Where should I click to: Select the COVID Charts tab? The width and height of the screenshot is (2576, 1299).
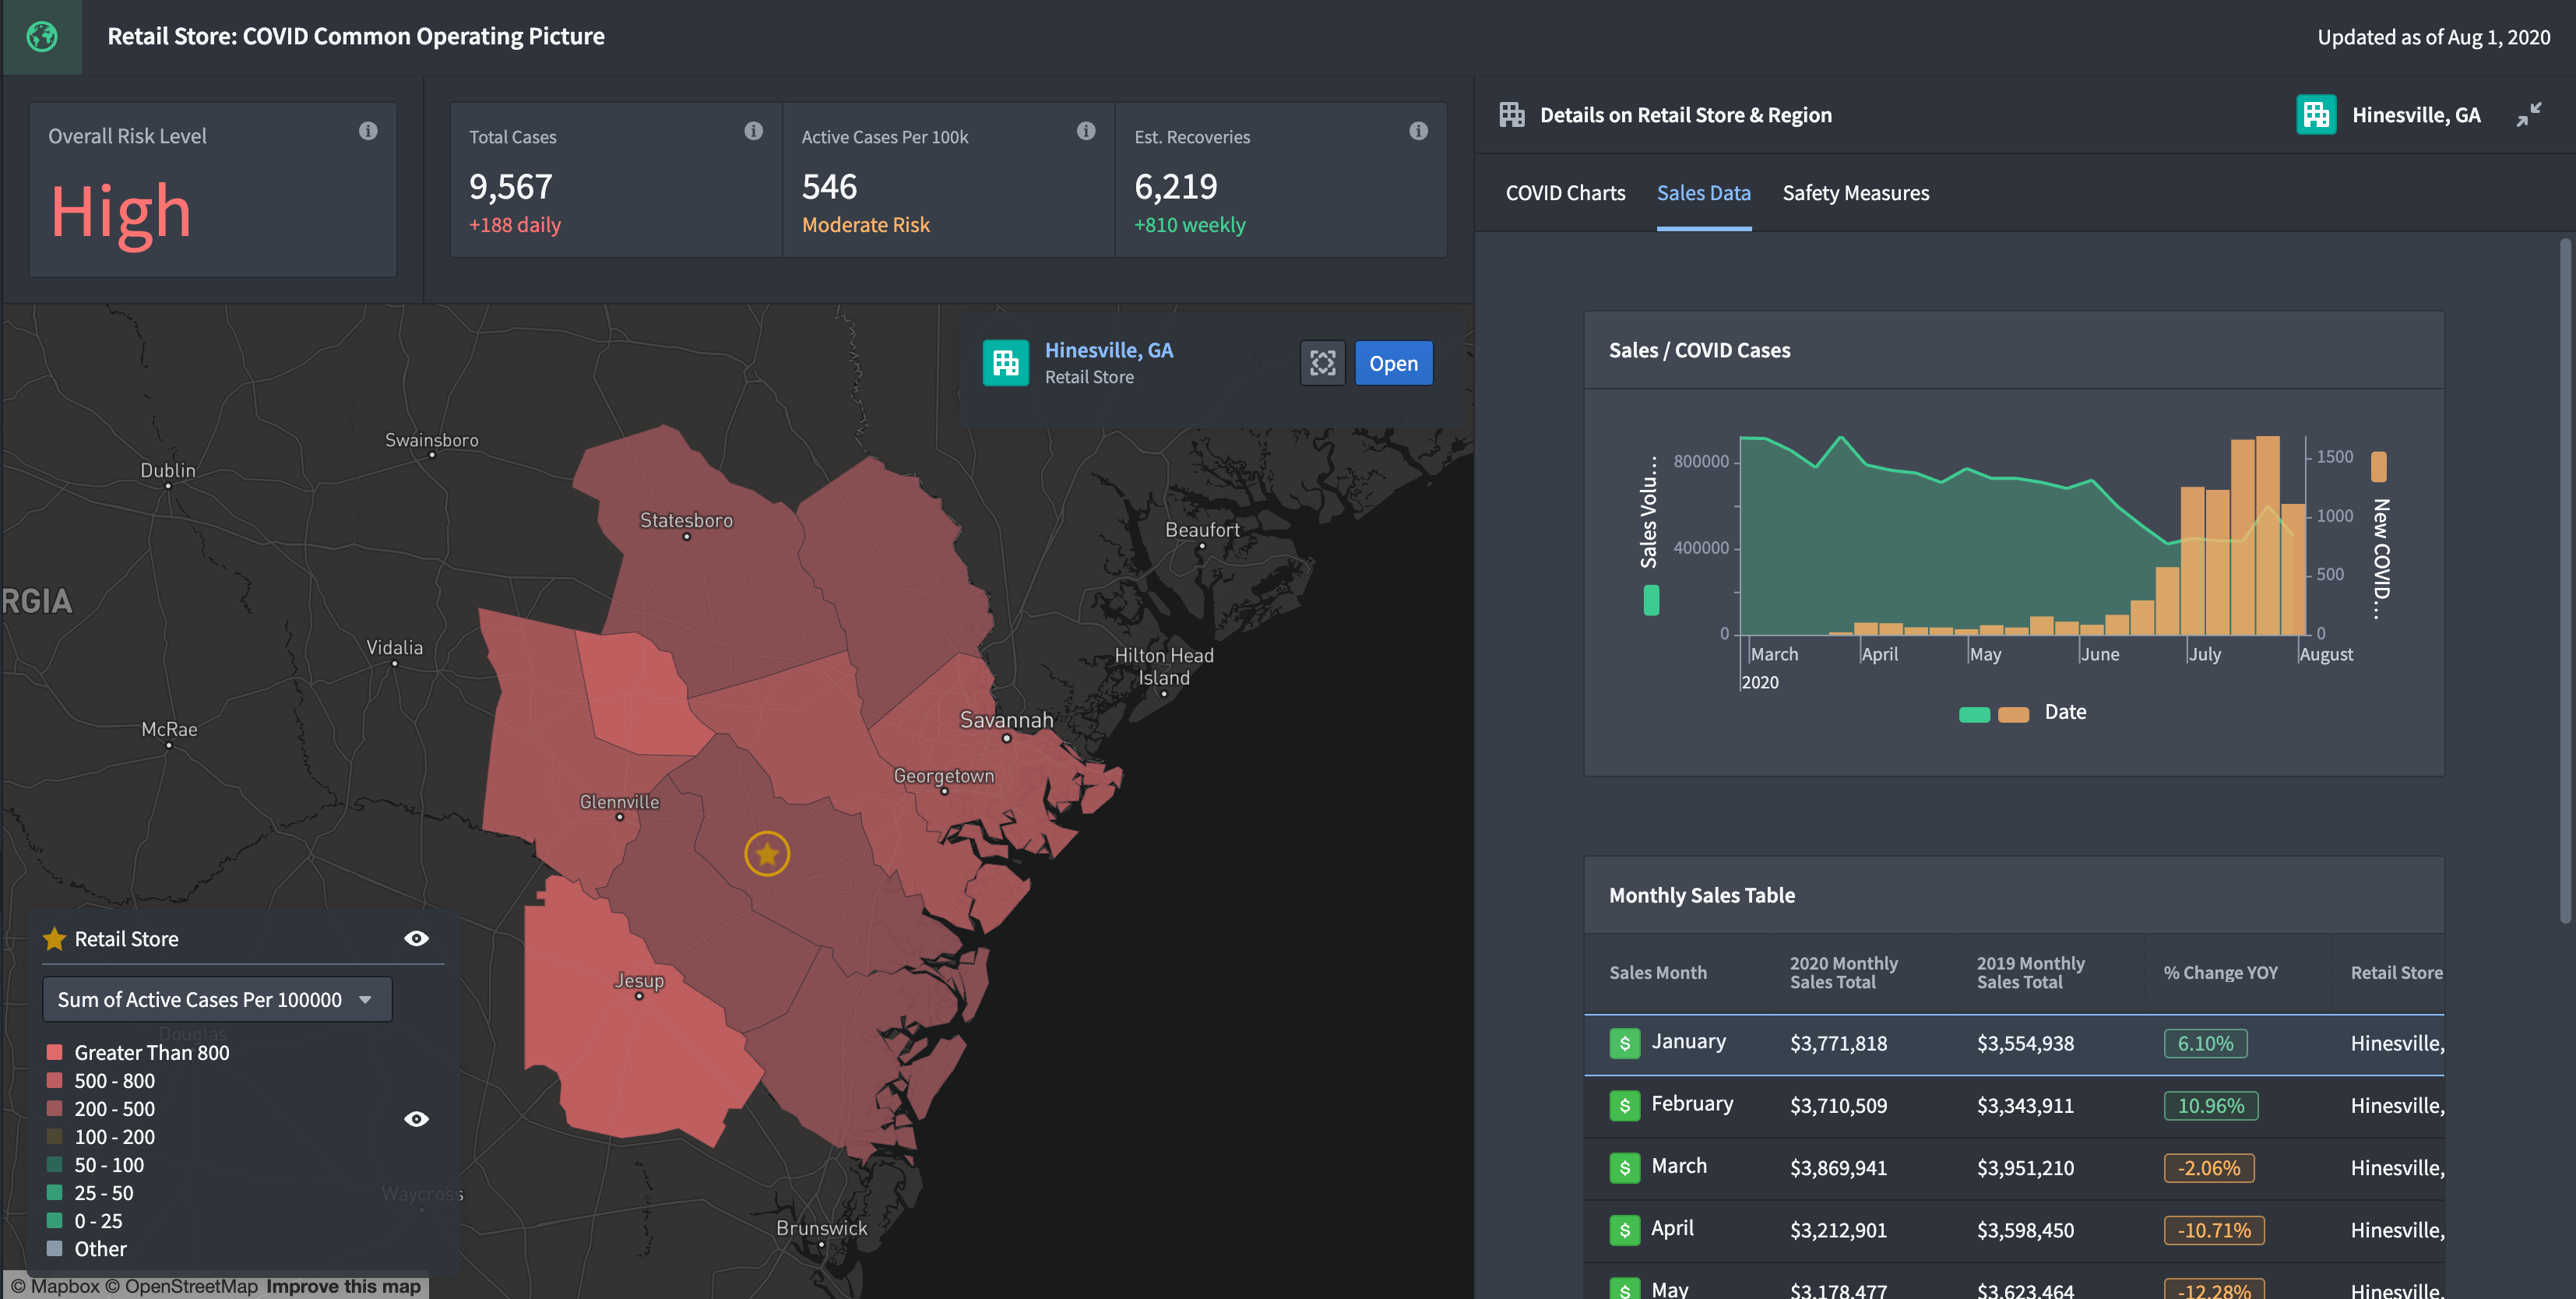[x=1564, y=192]
